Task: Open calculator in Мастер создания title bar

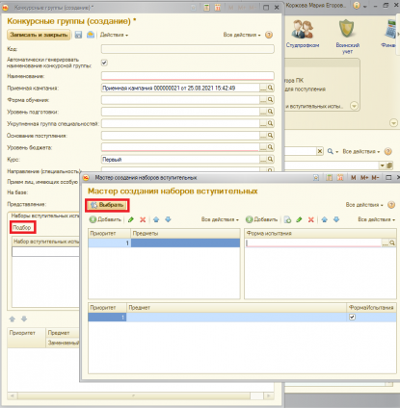Action: click(x=330, y=177)
